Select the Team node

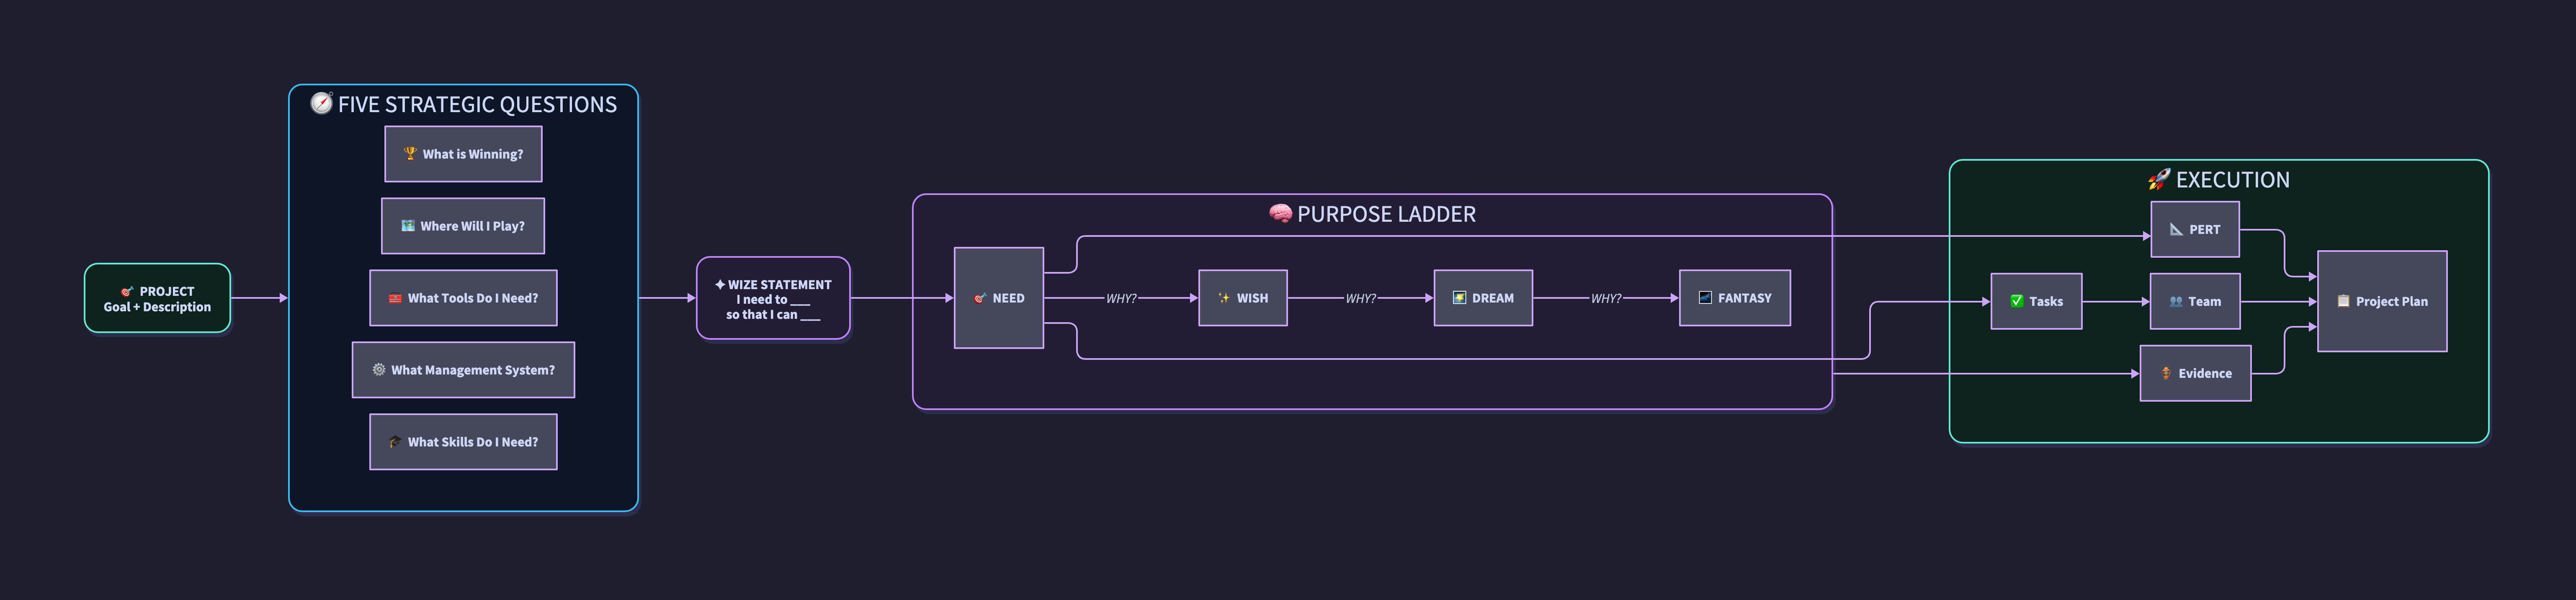pos(2195,301)
